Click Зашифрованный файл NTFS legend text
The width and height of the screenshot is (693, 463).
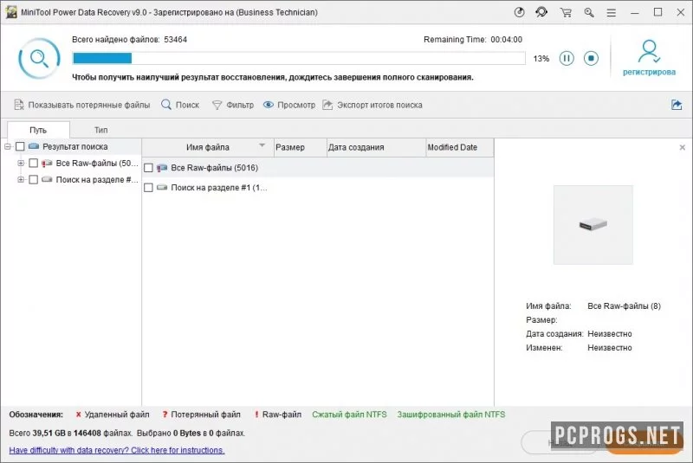tap(450, 415)
